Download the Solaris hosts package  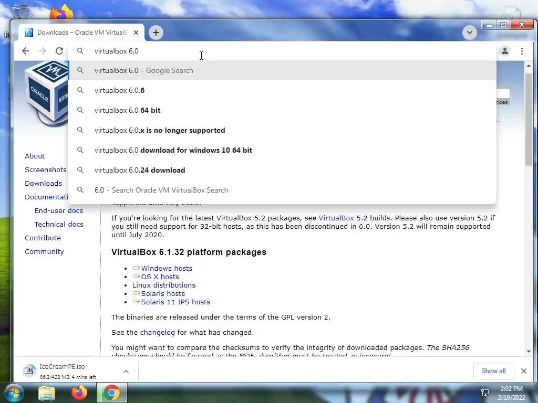pyautogui.click(x=163, y=294)
